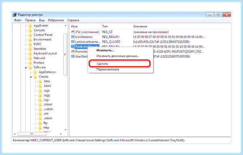The image size is (243, 155).
Task: Click the .ogg folder icon
Action: (x=40, y=95)
